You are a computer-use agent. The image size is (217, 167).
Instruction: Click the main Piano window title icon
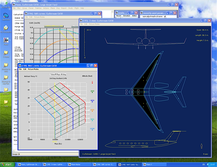14,5
